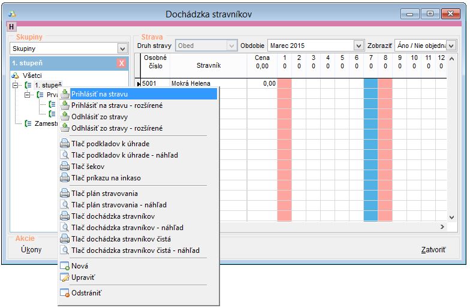
Task: Open the Skupiny dropdown
Action: tap(122, 49)
